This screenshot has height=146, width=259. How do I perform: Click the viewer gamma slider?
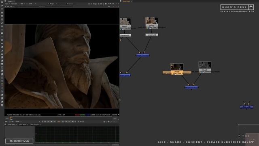click(x=58, y=6)
